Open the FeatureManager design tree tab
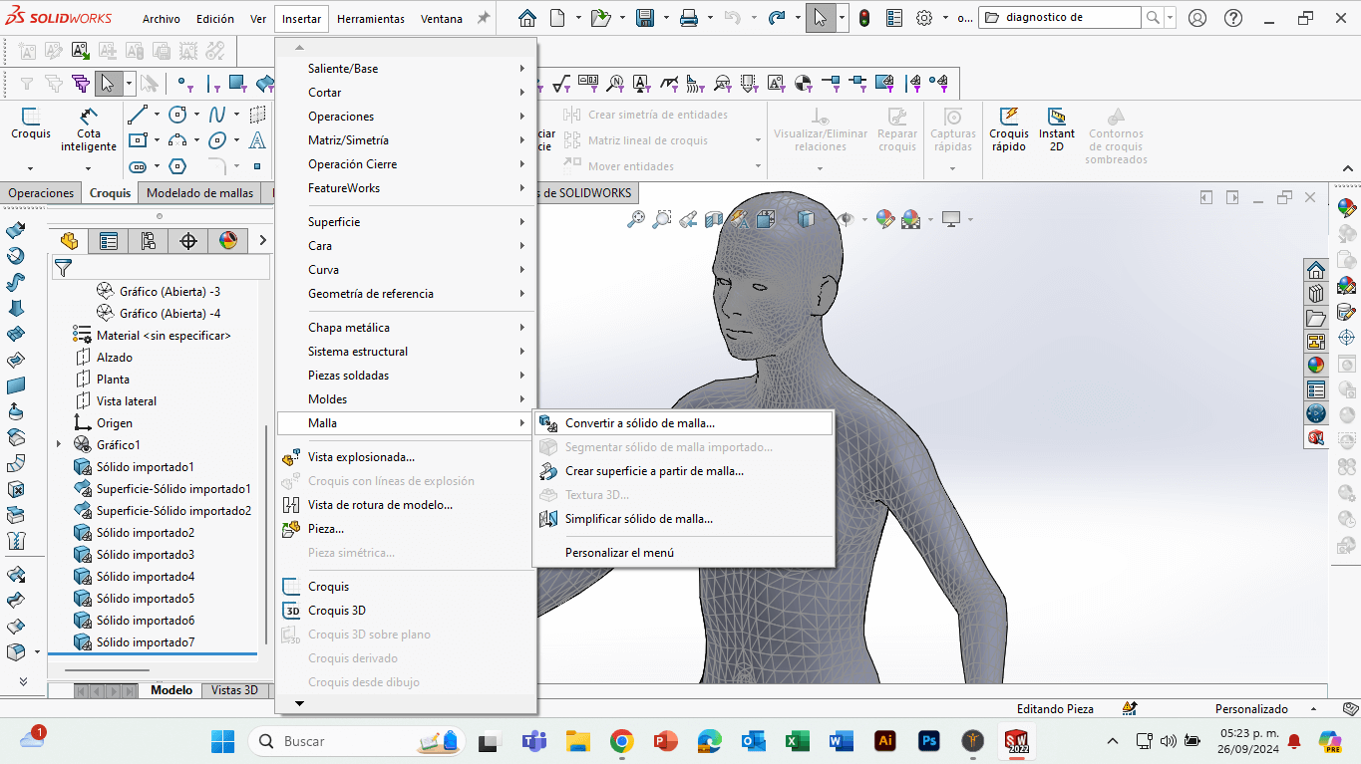The height and width of the screenshot is (764, 1361). (x=69, y=240)
